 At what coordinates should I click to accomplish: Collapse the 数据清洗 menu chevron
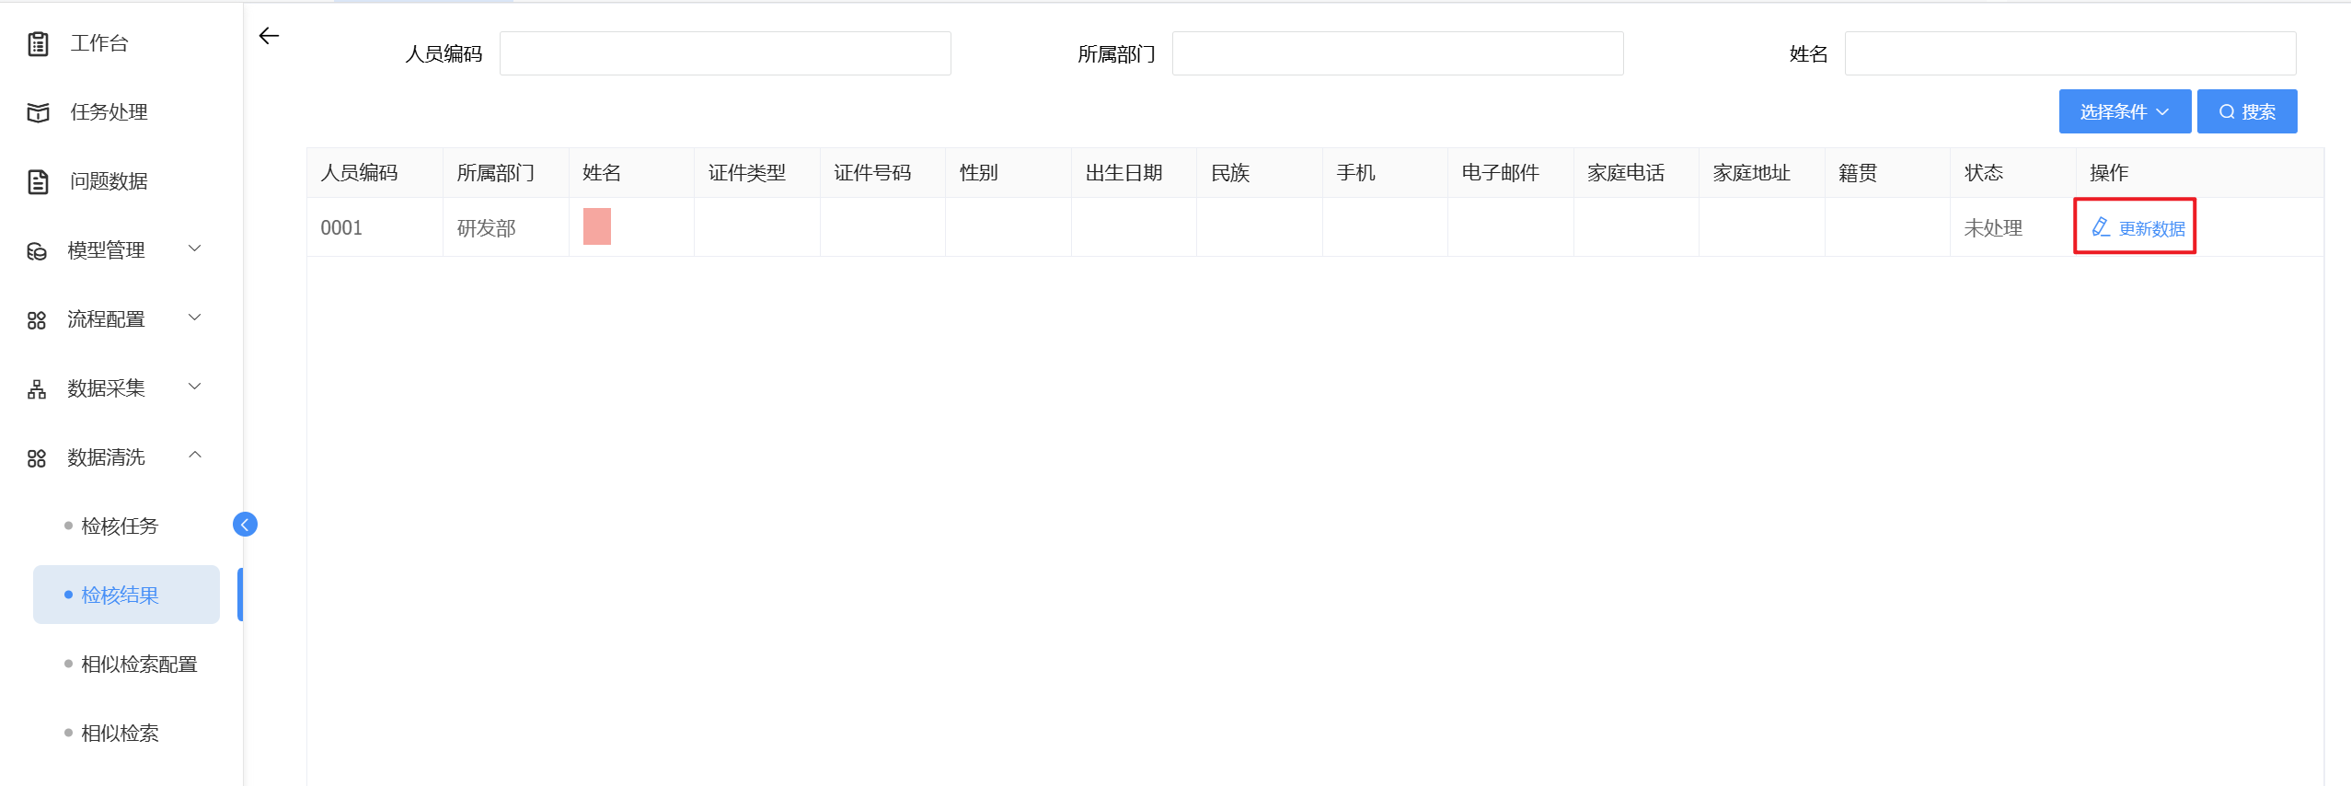[x=195, y=456]
